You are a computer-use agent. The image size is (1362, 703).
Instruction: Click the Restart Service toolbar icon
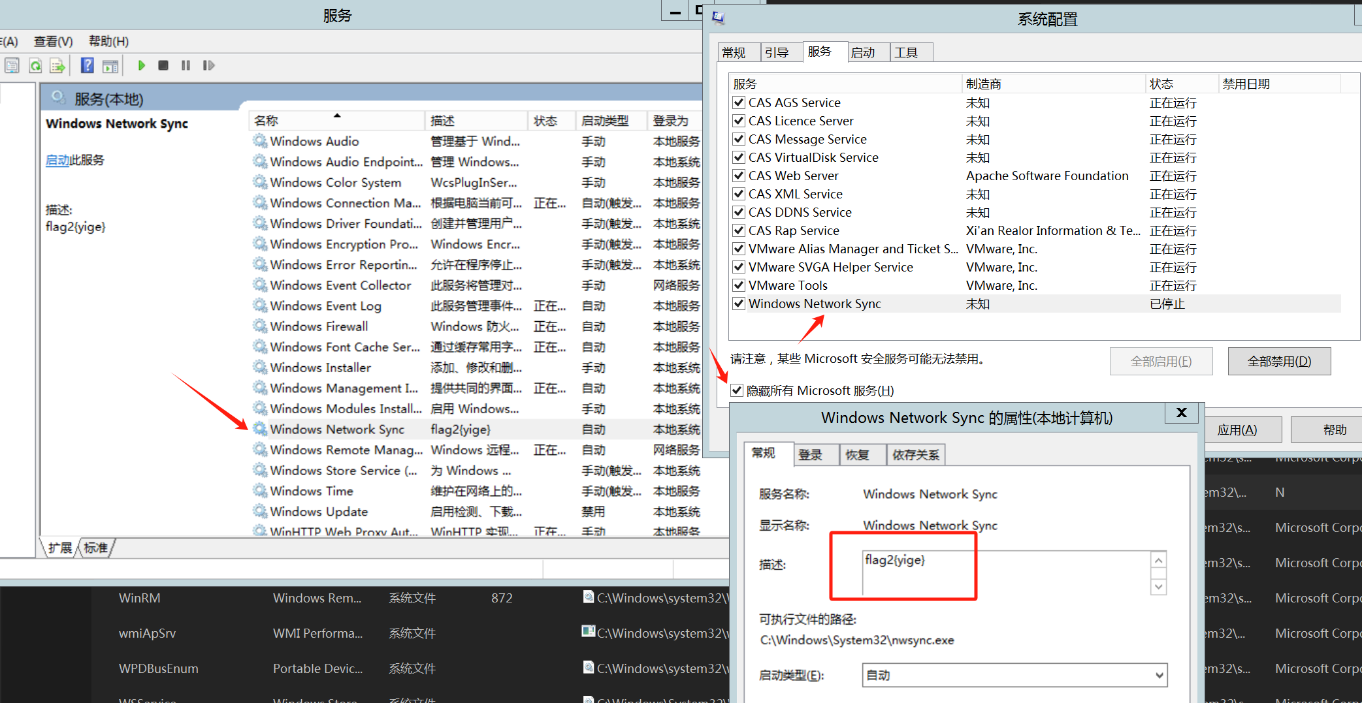(x=208, y=65)
